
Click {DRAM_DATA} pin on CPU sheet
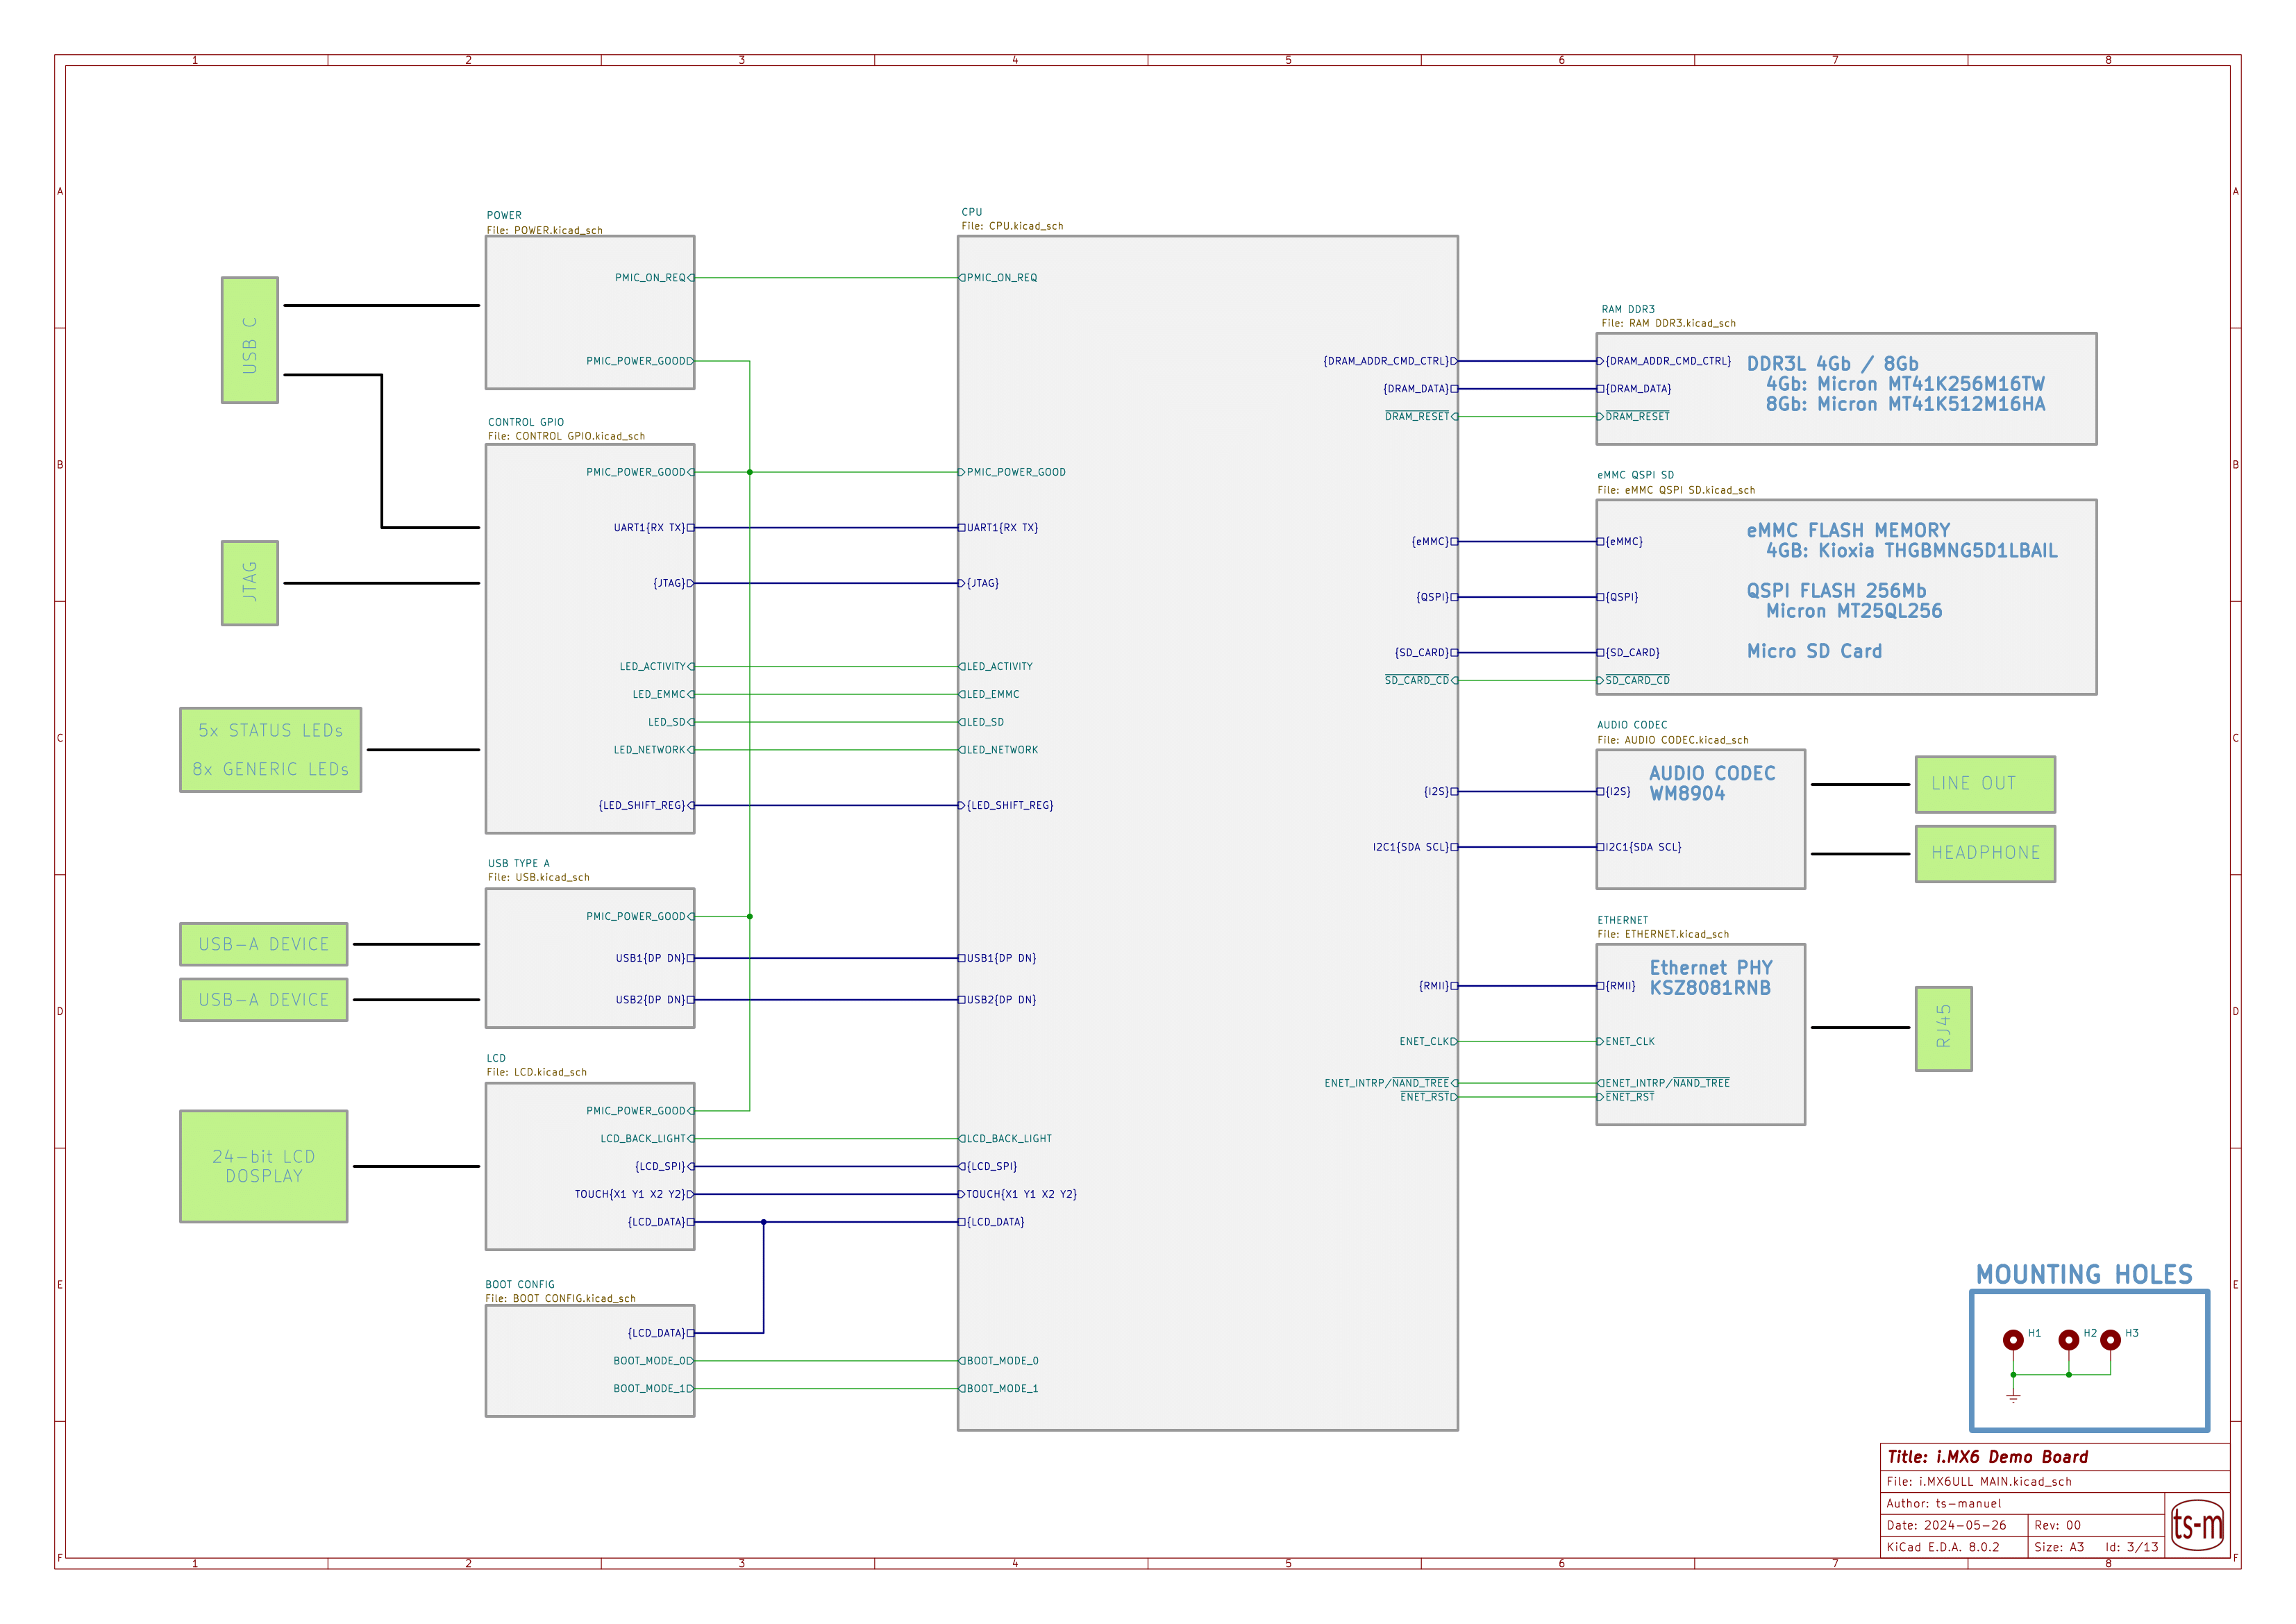point(1420,389)
